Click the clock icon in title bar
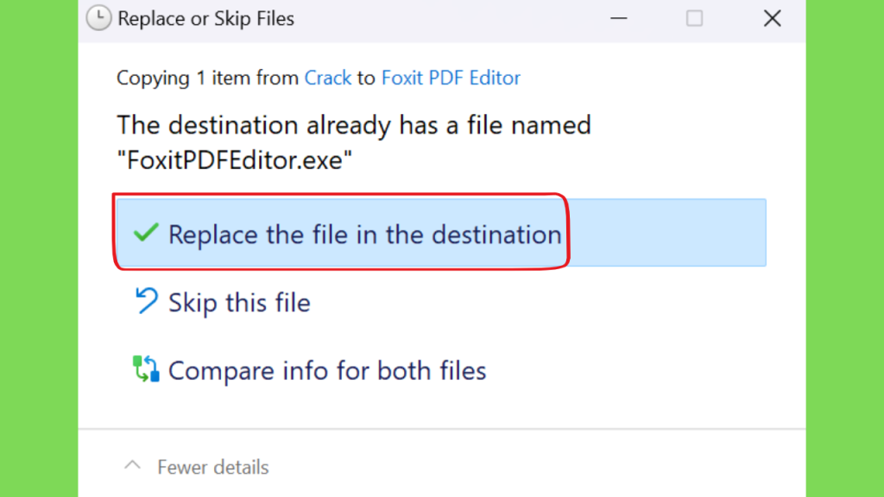Viewport: 884px width, 497px height. pos(98,18)
